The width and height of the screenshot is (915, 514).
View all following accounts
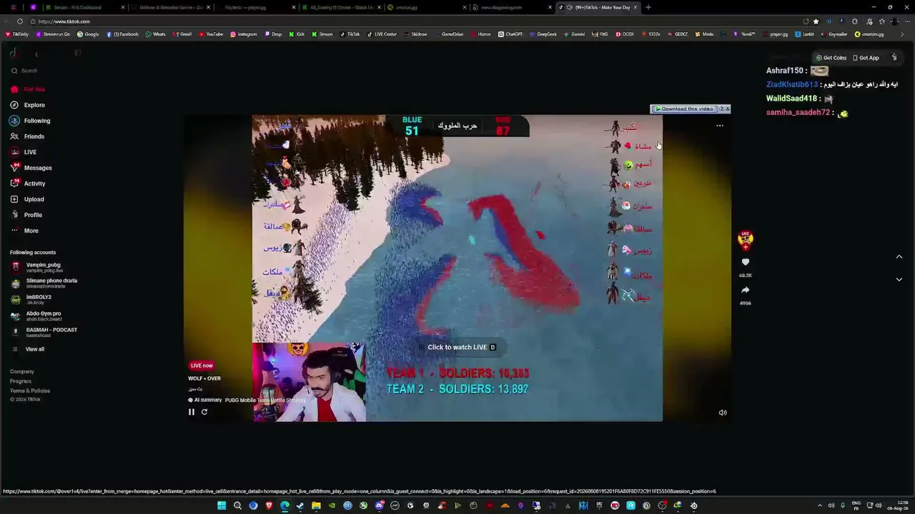29,349
